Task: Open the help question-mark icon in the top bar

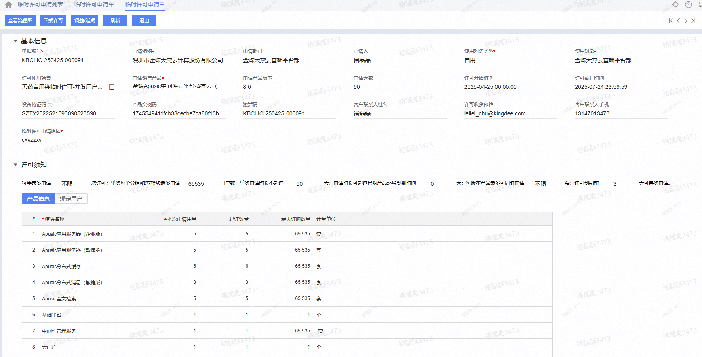Action: [689, 5]
